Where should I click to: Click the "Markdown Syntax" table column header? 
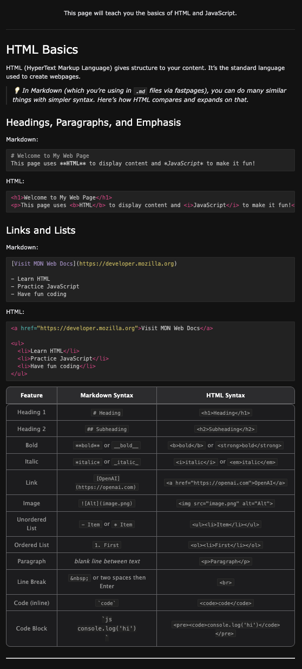click(107, 395)
